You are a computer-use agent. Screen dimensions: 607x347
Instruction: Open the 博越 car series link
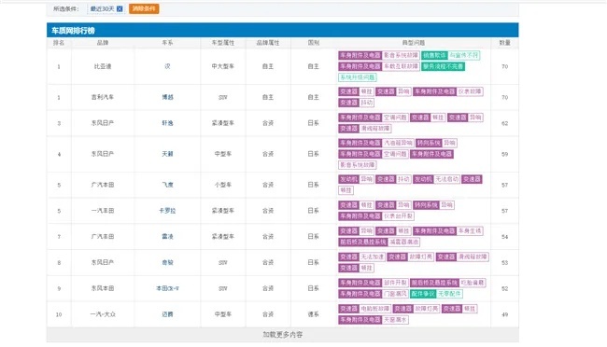click(x=167, y=98)
